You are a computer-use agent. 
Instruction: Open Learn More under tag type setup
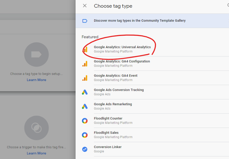[x=37, y=80]
